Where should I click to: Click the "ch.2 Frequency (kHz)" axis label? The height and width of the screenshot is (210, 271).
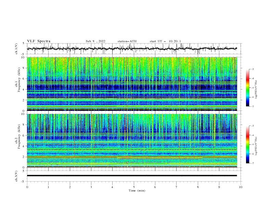point(18,136)
